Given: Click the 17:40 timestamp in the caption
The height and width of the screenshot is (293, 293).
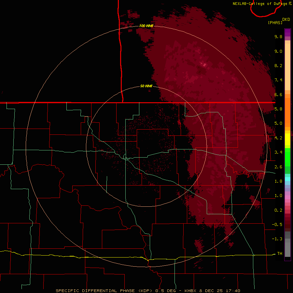Looking at the screenshot, I should (x=233, y=291).
